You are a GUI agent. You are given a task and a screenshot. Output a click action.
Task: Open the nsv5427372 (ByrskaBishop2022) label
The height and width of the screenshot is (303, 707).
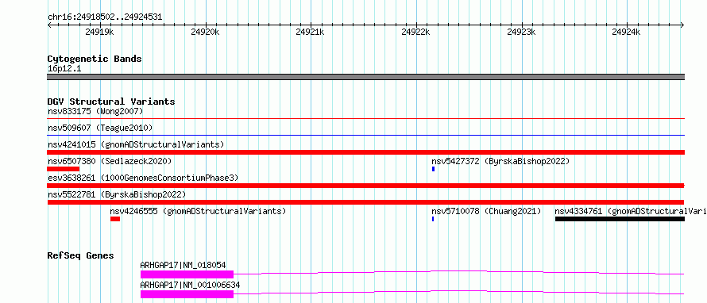click(500, 161)
